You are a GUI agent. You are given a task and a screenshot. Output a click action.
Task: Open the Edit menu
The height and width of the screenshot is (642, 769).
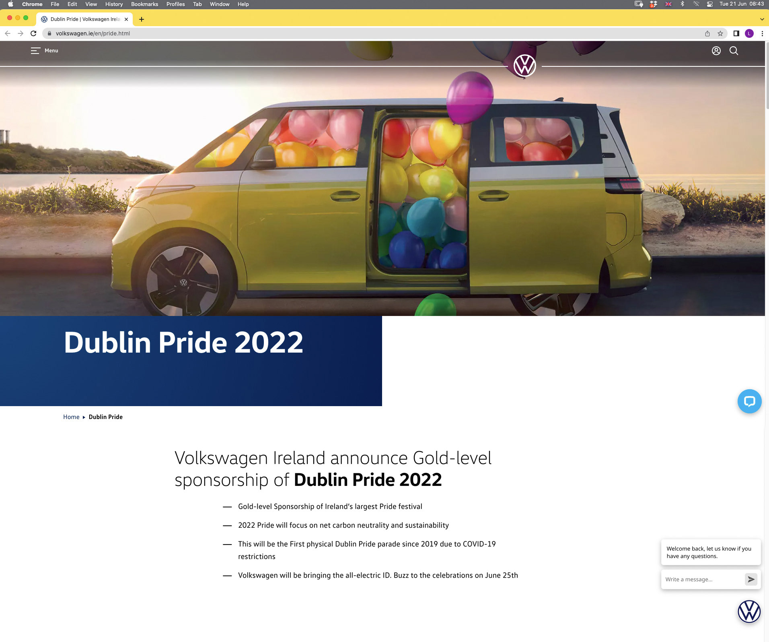pos(72,4)
